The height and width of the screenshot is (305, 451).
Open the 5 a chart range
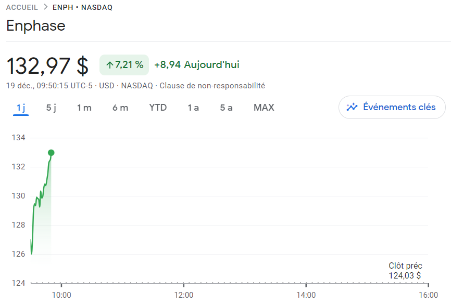227,108
